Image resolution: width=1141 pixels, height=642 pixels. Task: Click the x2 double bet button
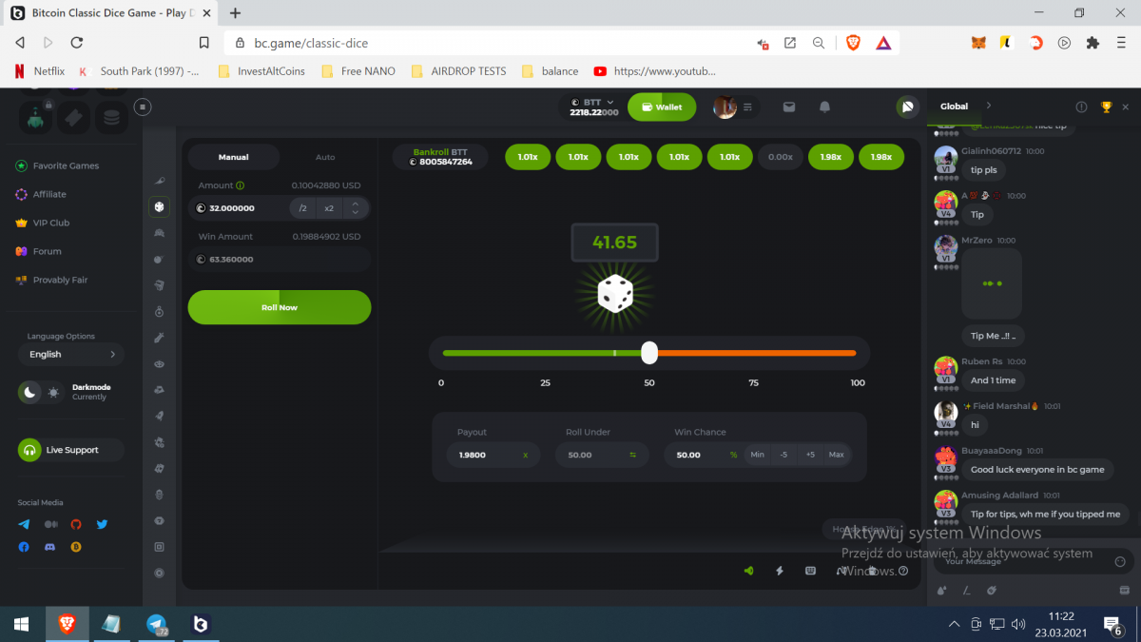[329, 208]
